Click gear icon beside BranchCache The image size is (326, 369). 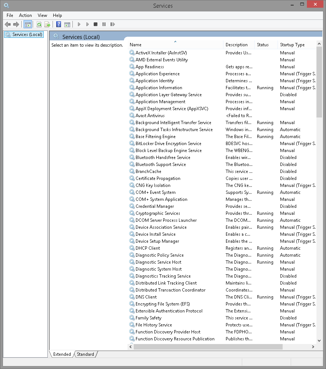[x=132, y=171]
